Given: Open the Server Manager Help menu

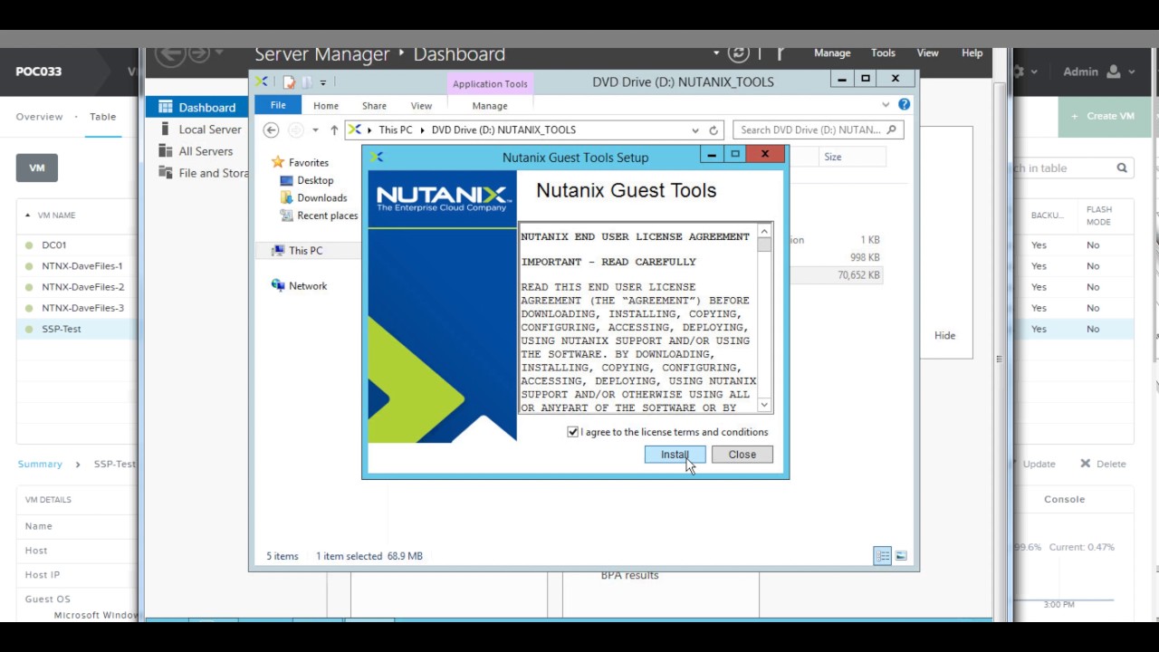Looking at the screenshot, I should click(x=972, y=53).
